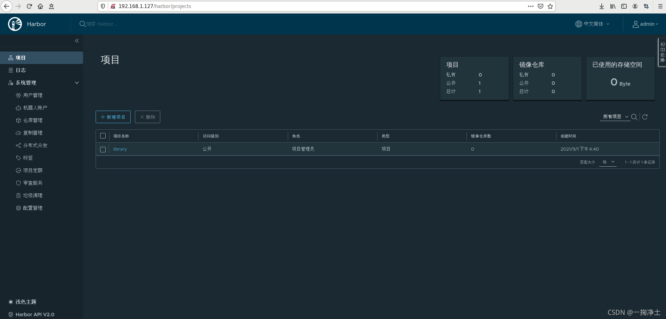
Task: Click the customize toolbar icon next to home
Action: (x=51, y=6)
